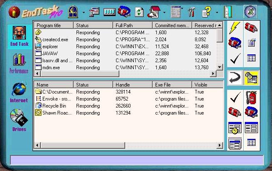Click the yellow gears settings window icon
The width and height of the screenshot is (272, 171).
click(251, 78)
